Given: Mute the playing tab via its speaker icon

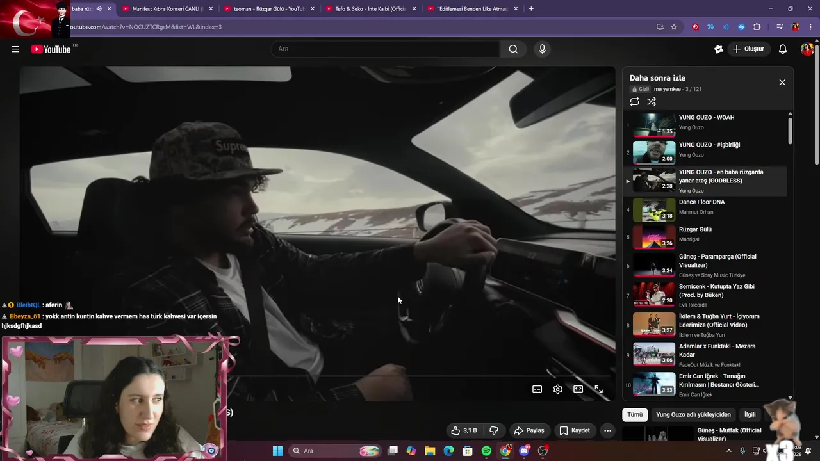Looking at the screenshot, I should tap(99, 9).
